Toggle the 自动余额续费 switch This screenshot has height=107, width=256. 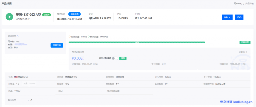pos(115,58)
